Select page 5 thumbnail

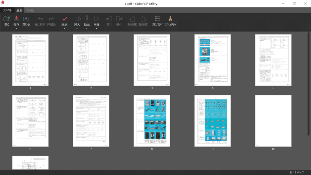click(x=273, y=60)
